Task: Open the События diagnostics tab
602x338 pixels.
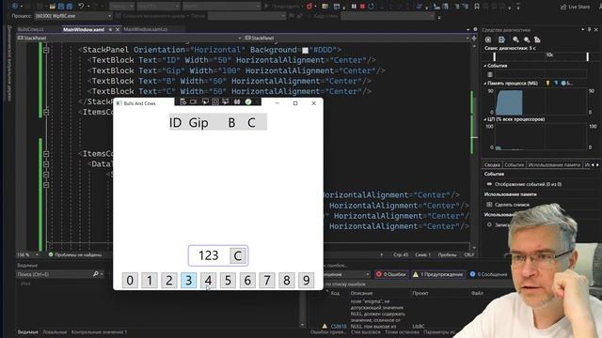Action: (x=514, y=165)
